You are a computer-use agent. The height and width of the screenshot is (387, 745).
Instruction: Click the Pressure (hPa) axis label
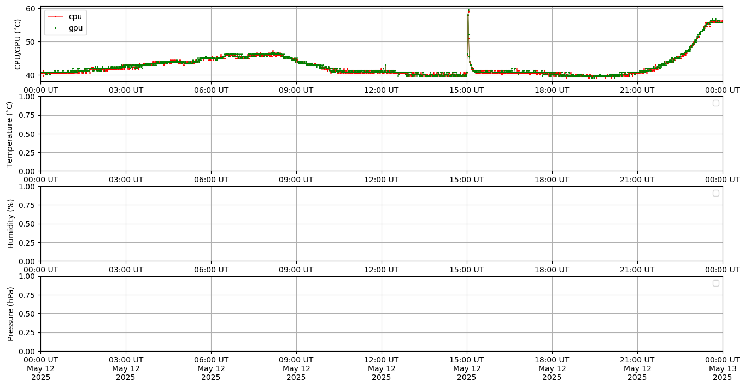10,313
